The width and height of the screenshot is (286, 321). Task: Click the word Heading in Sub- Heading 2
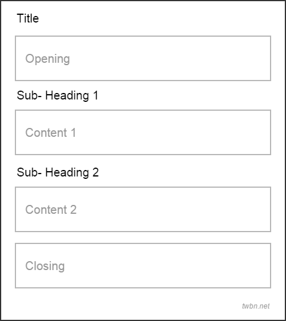pos(67,172)
